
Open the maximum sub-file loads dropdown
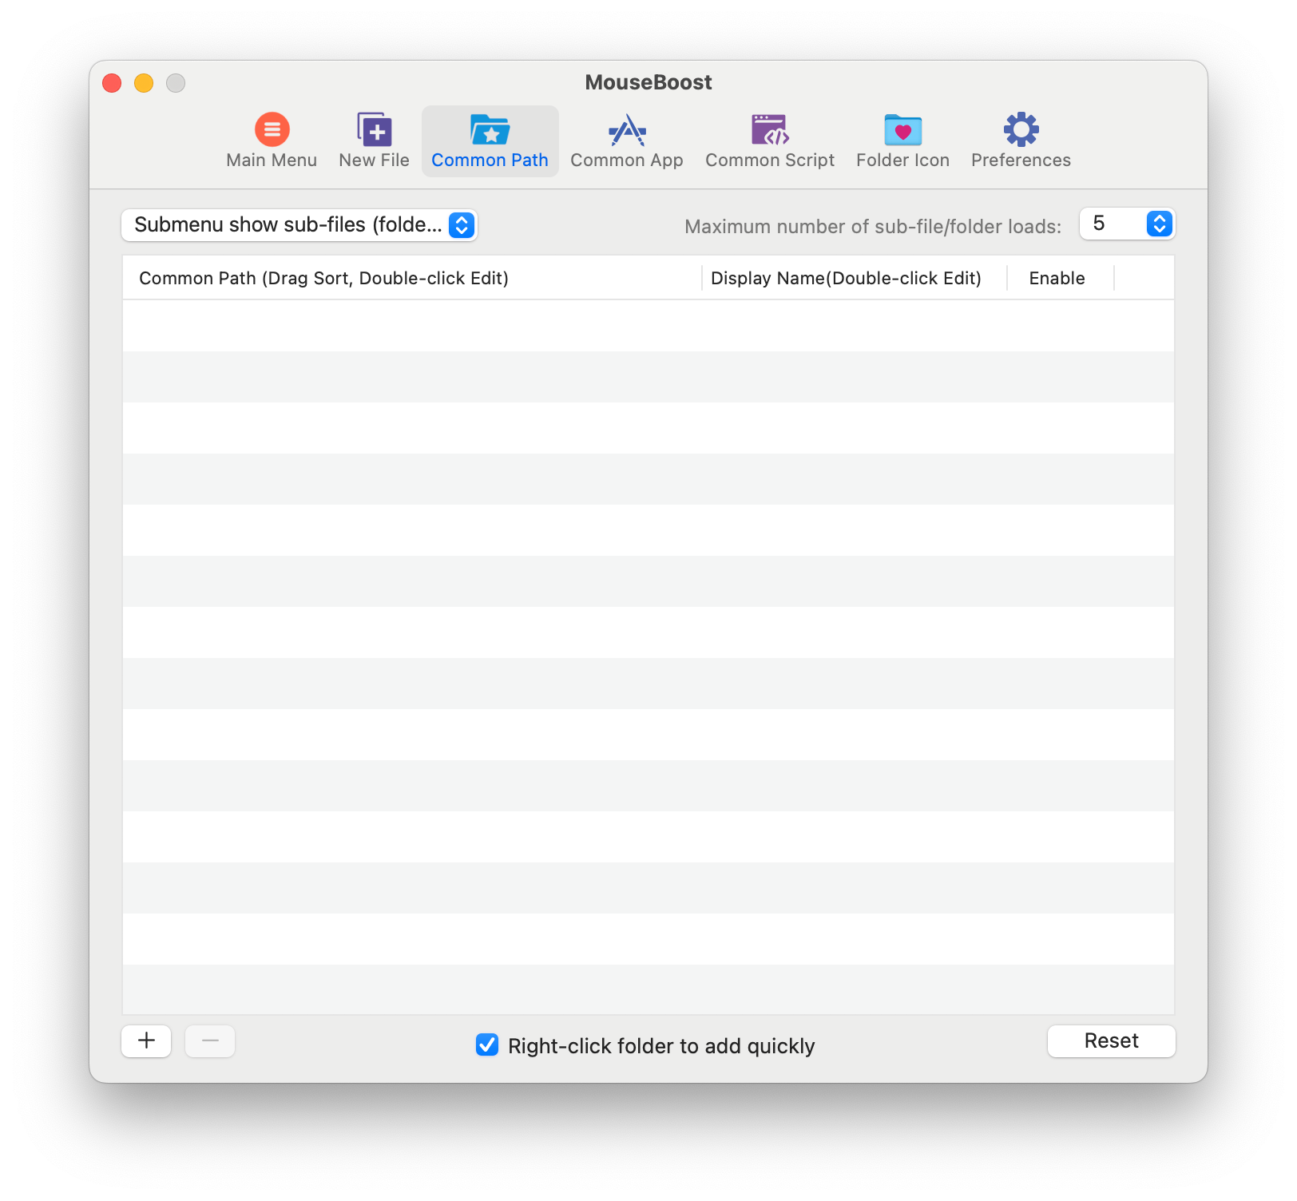pyautogui.click(x=1127, y=224)
